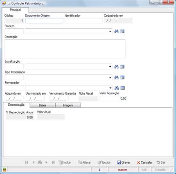Click the Produto code input box
The height and width of the screenshot is (174, 176).
(14, 32)
